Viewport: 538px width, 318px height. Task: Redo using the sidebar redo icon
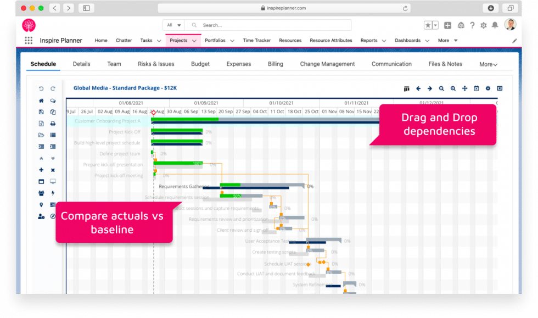tap(52, 88)
